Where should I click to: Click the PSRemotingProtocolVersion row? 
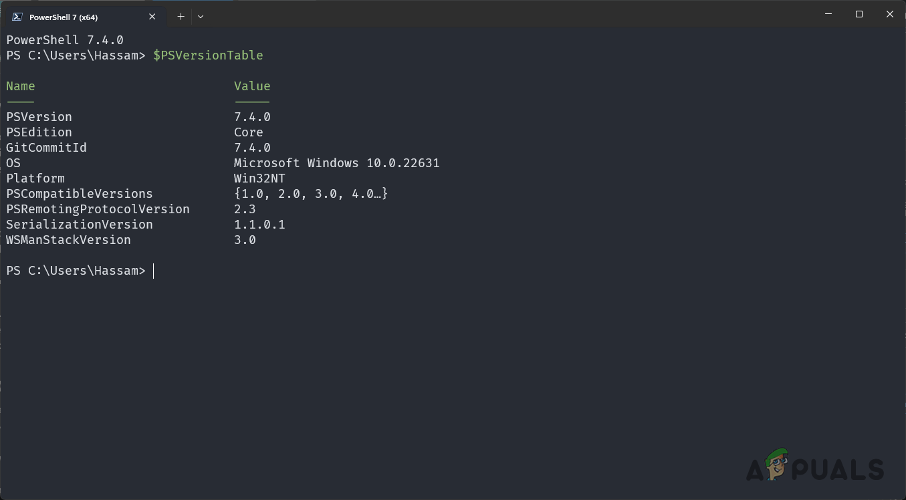click(x=98, y=209)
